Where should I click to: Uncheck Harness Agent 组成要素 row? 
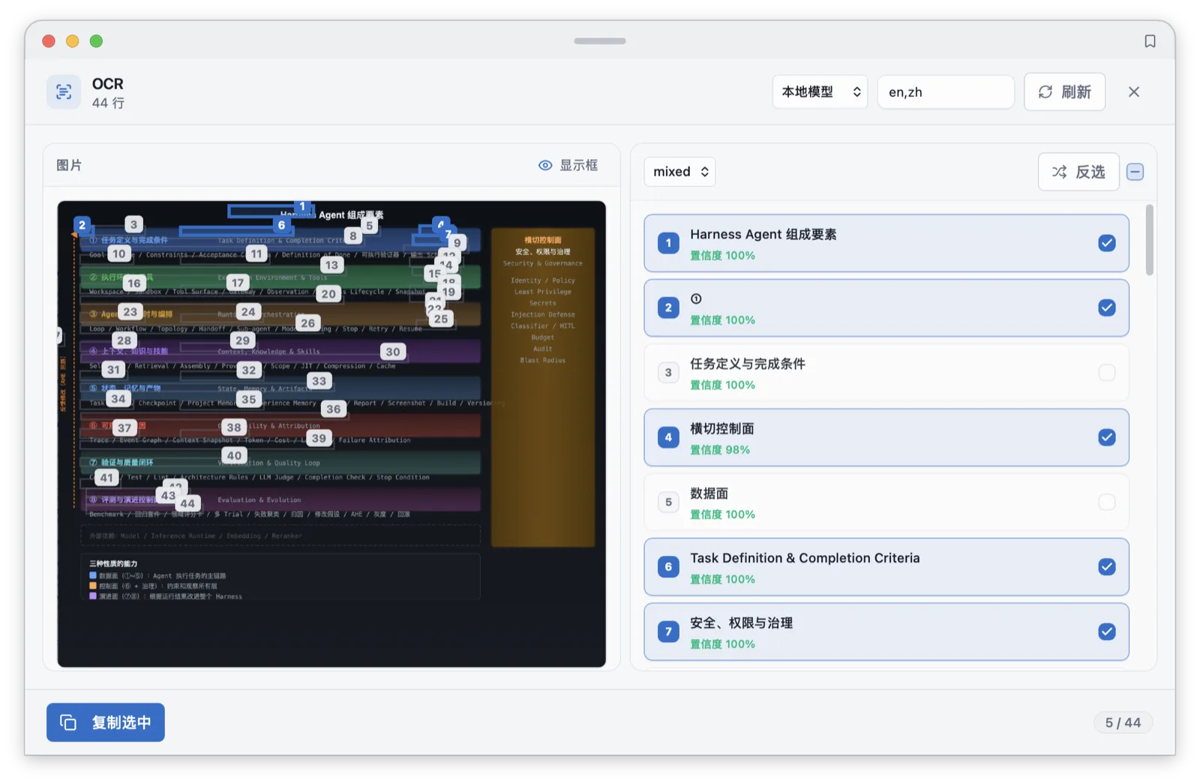tap(1106, 243)
